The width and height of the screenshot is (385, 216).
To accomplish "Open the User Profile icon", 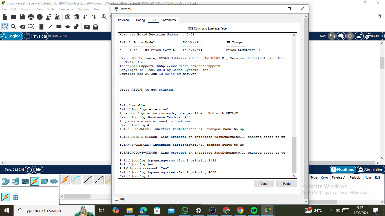I will [x=48, y=17].
